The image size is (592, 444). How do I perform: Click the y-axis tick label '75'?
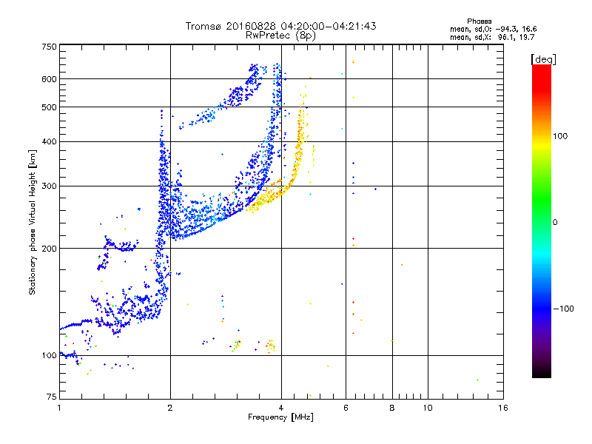(52, 397)
